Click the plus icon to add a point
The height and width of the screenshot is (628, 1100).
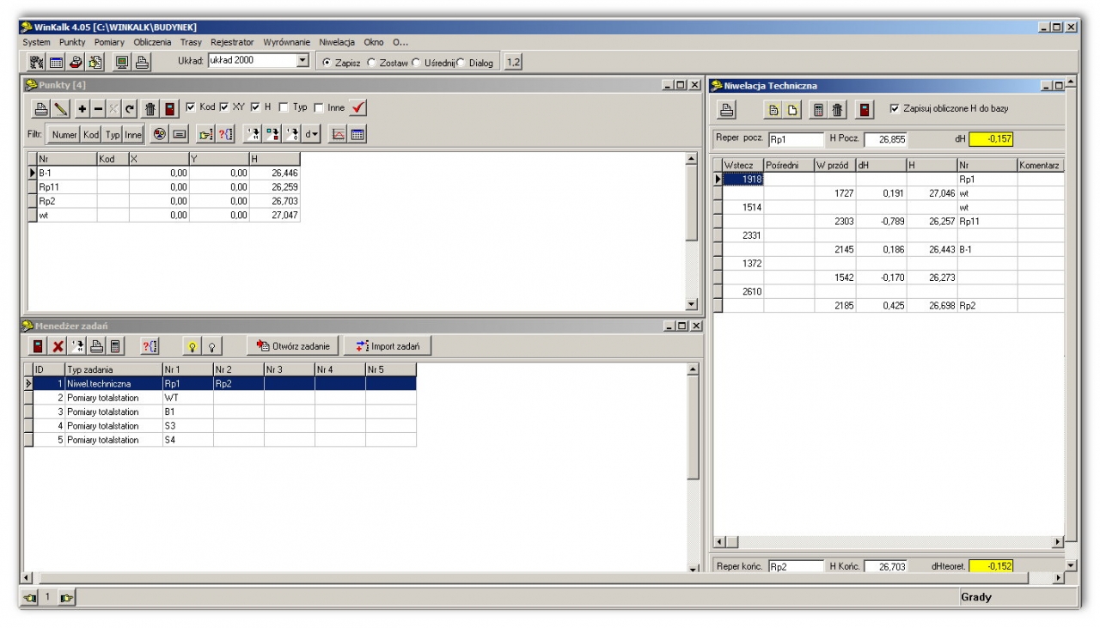[x=82, y=109]
